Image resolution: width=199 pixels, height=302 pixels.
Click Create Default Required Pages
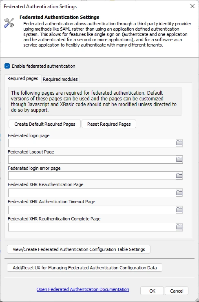44,124
